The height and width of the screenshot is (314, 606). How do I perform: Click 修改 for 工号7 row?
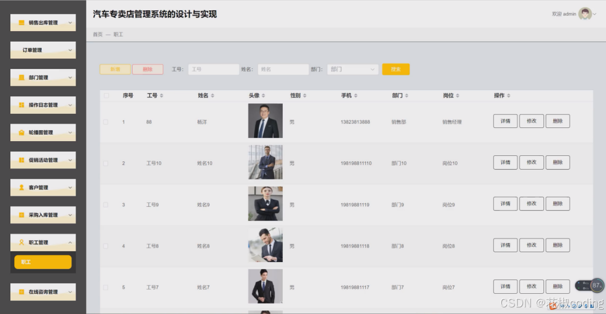(531, 287)
